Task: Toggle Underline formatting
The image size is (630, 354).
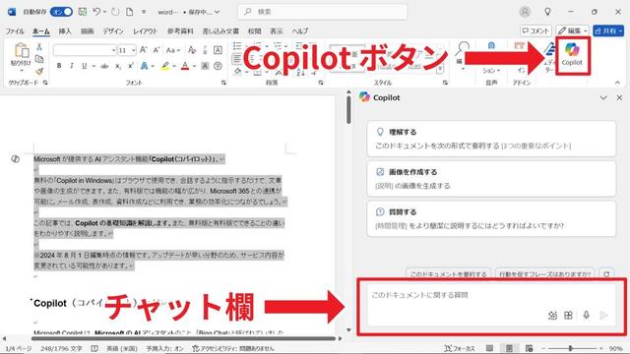Action: pos(84,66)
